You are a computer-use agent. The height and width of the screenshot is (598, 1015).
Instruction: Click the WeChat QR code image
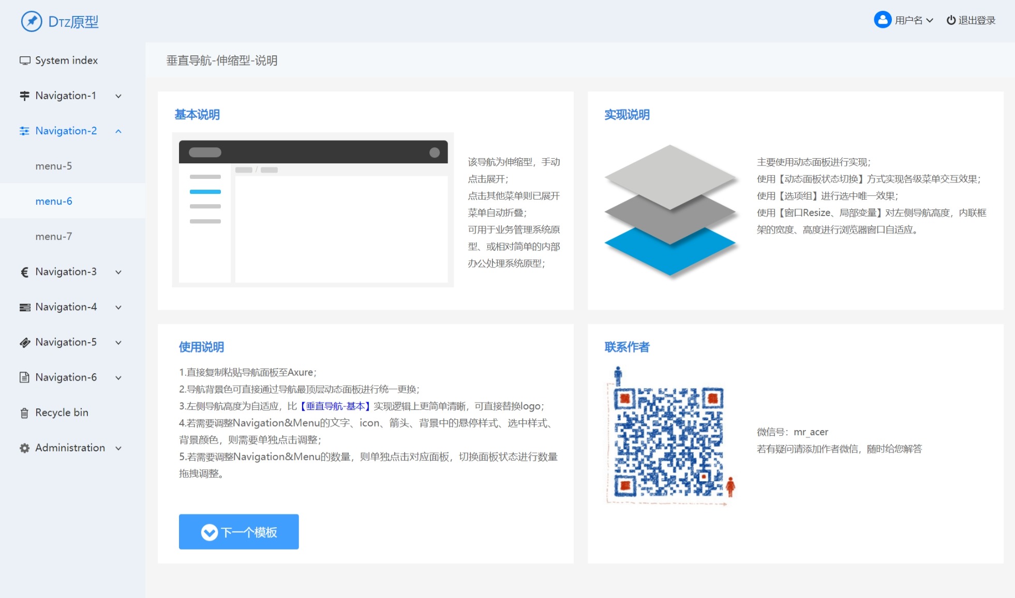pos(670,436)
